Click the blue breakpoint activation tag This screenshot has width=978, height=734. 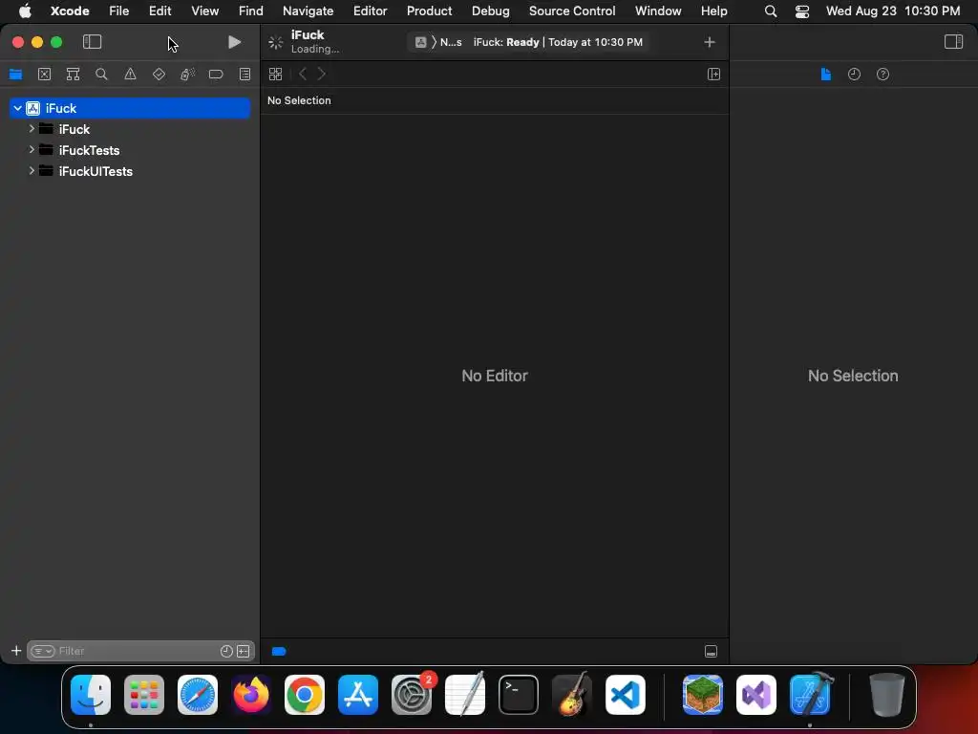[x=279, y=652]
